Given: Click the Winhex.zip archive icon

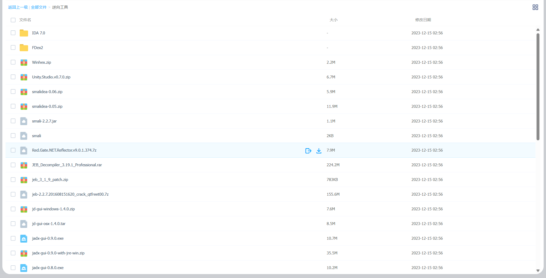Looking at the screenshot, I should 24,62.
